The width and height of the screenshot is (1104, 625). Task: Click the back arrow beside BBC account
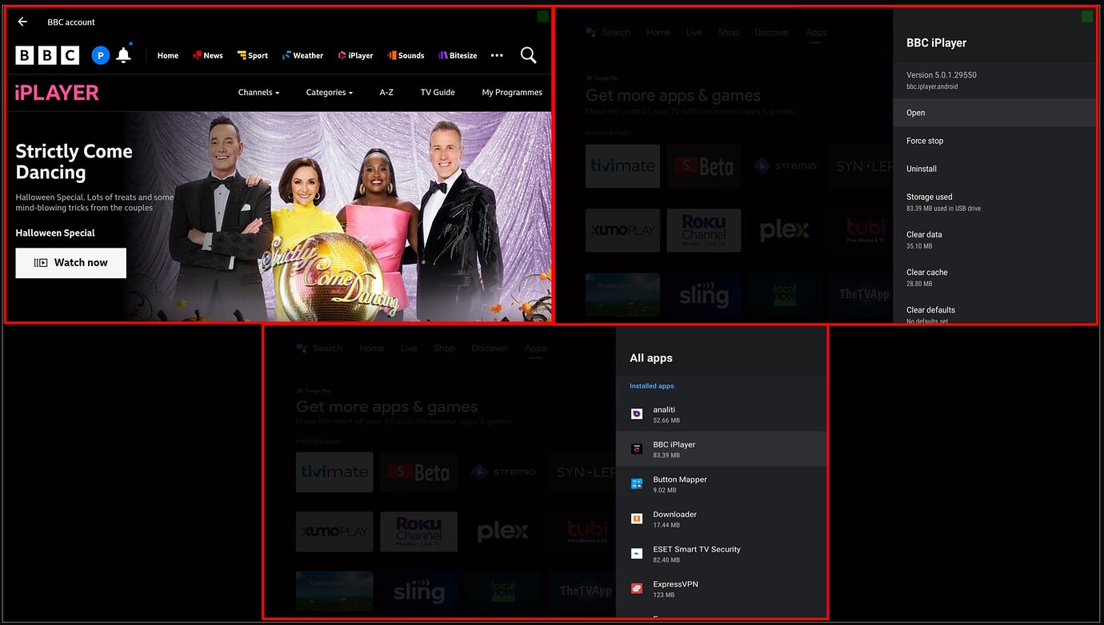[x=22, y=22]
